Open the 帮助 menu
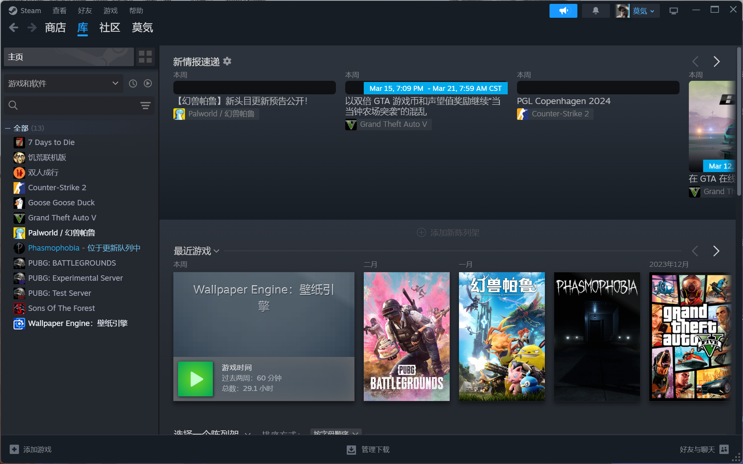 coord(136,10)
